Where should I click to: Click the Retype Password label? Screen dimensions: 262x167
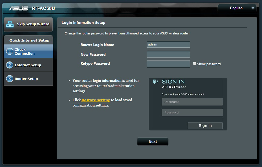click(95, 63)
